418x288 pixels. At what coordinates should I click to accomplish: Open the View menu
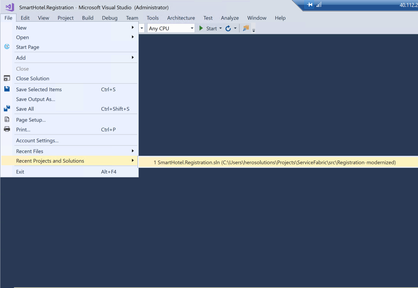tap(43, 18)
